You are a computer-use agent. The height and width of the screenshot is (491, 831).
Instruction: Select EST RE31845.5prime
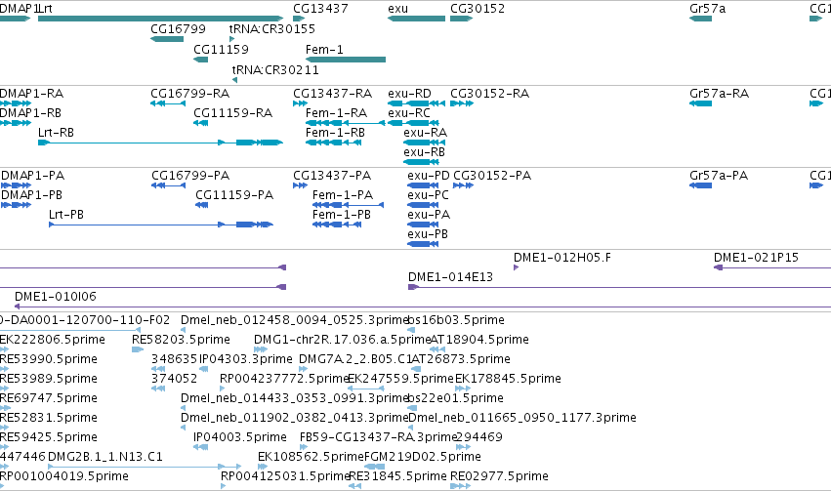pos(398,476)
